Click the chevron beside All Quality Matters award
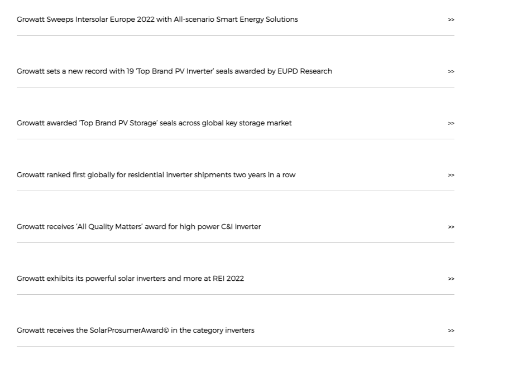Screen dimensions: 527x370 451,227
